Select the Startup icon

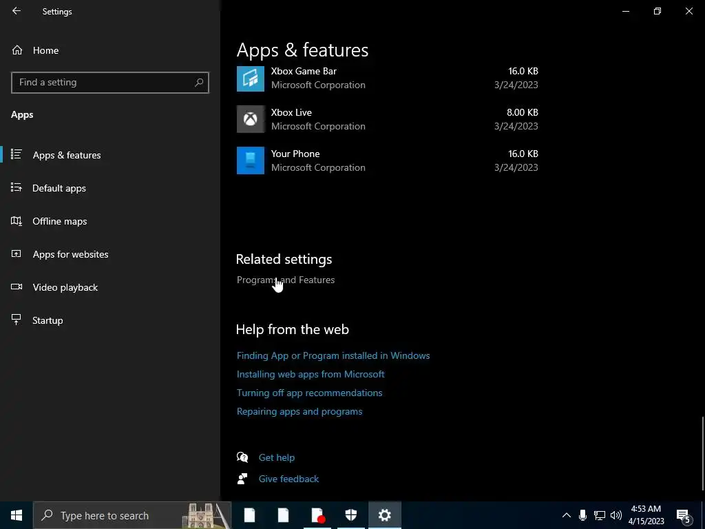click(17, 320)
